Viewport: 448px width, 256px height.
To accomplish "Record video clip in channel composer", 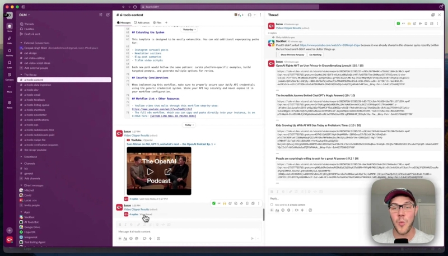I will [144, 238].
